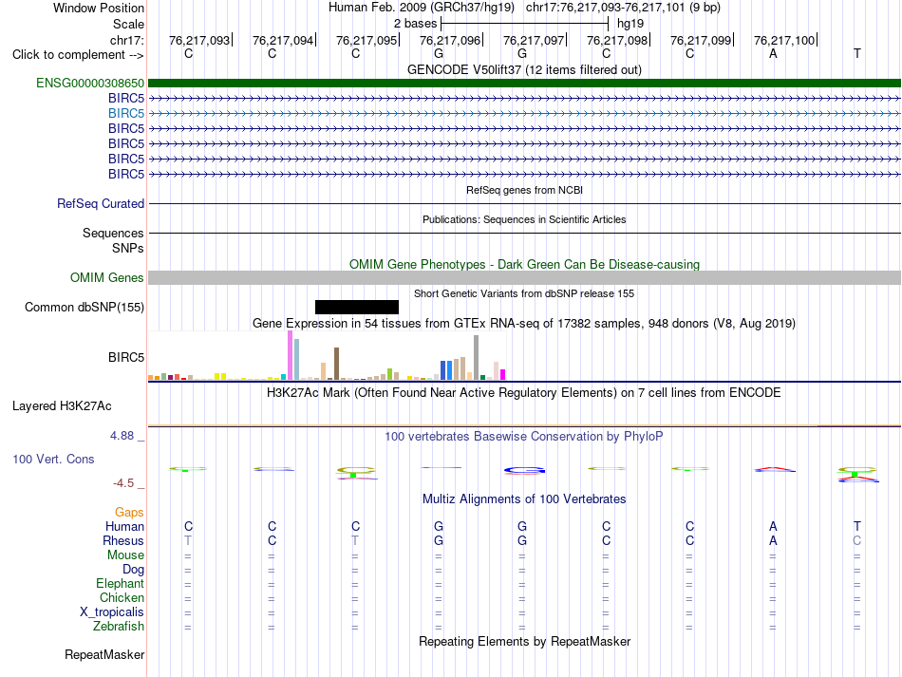Click the GENCODE V50lift37 track title

tap(524, 69)
